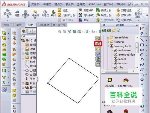
Task: Open the Sensor (传感器) tool
Action: (45, 14)
